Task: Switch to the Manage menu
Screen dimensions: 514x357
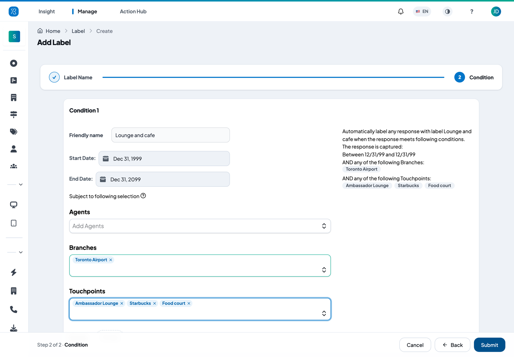Action: point(87,11)
